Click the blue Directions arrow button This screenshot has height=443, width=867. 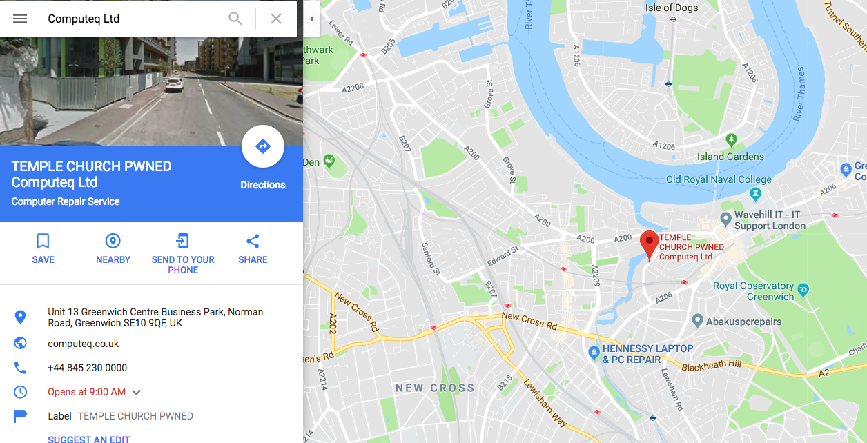click(x=263, y=146)
